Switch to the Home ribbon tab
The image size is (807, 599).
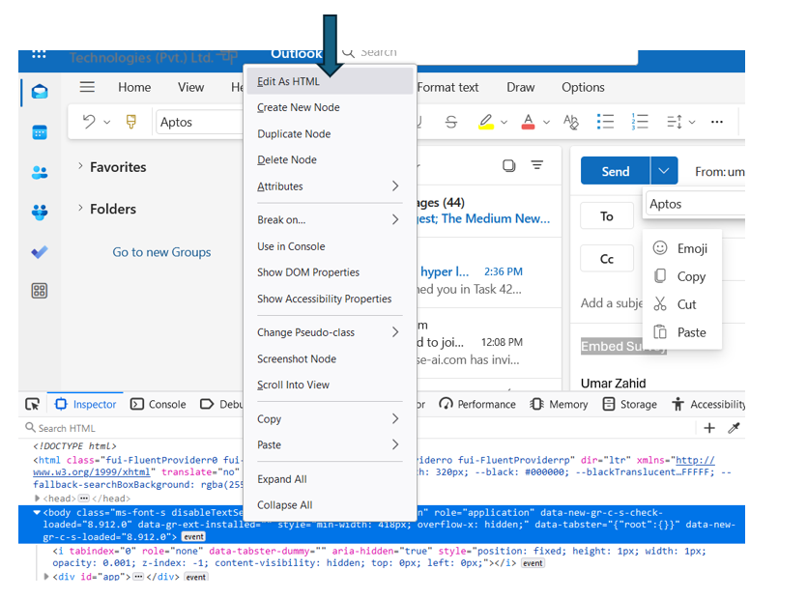(134, 88)
